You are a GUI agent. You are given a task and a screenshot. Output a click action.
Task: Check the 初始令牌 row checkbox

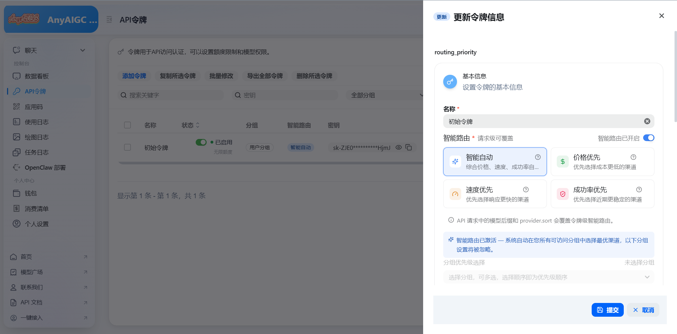(128, 147)
